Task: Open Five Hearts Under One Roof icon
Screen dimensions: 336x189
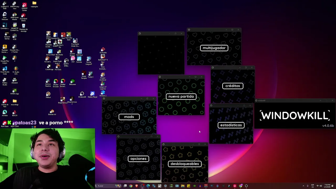Action: [75, 43]
